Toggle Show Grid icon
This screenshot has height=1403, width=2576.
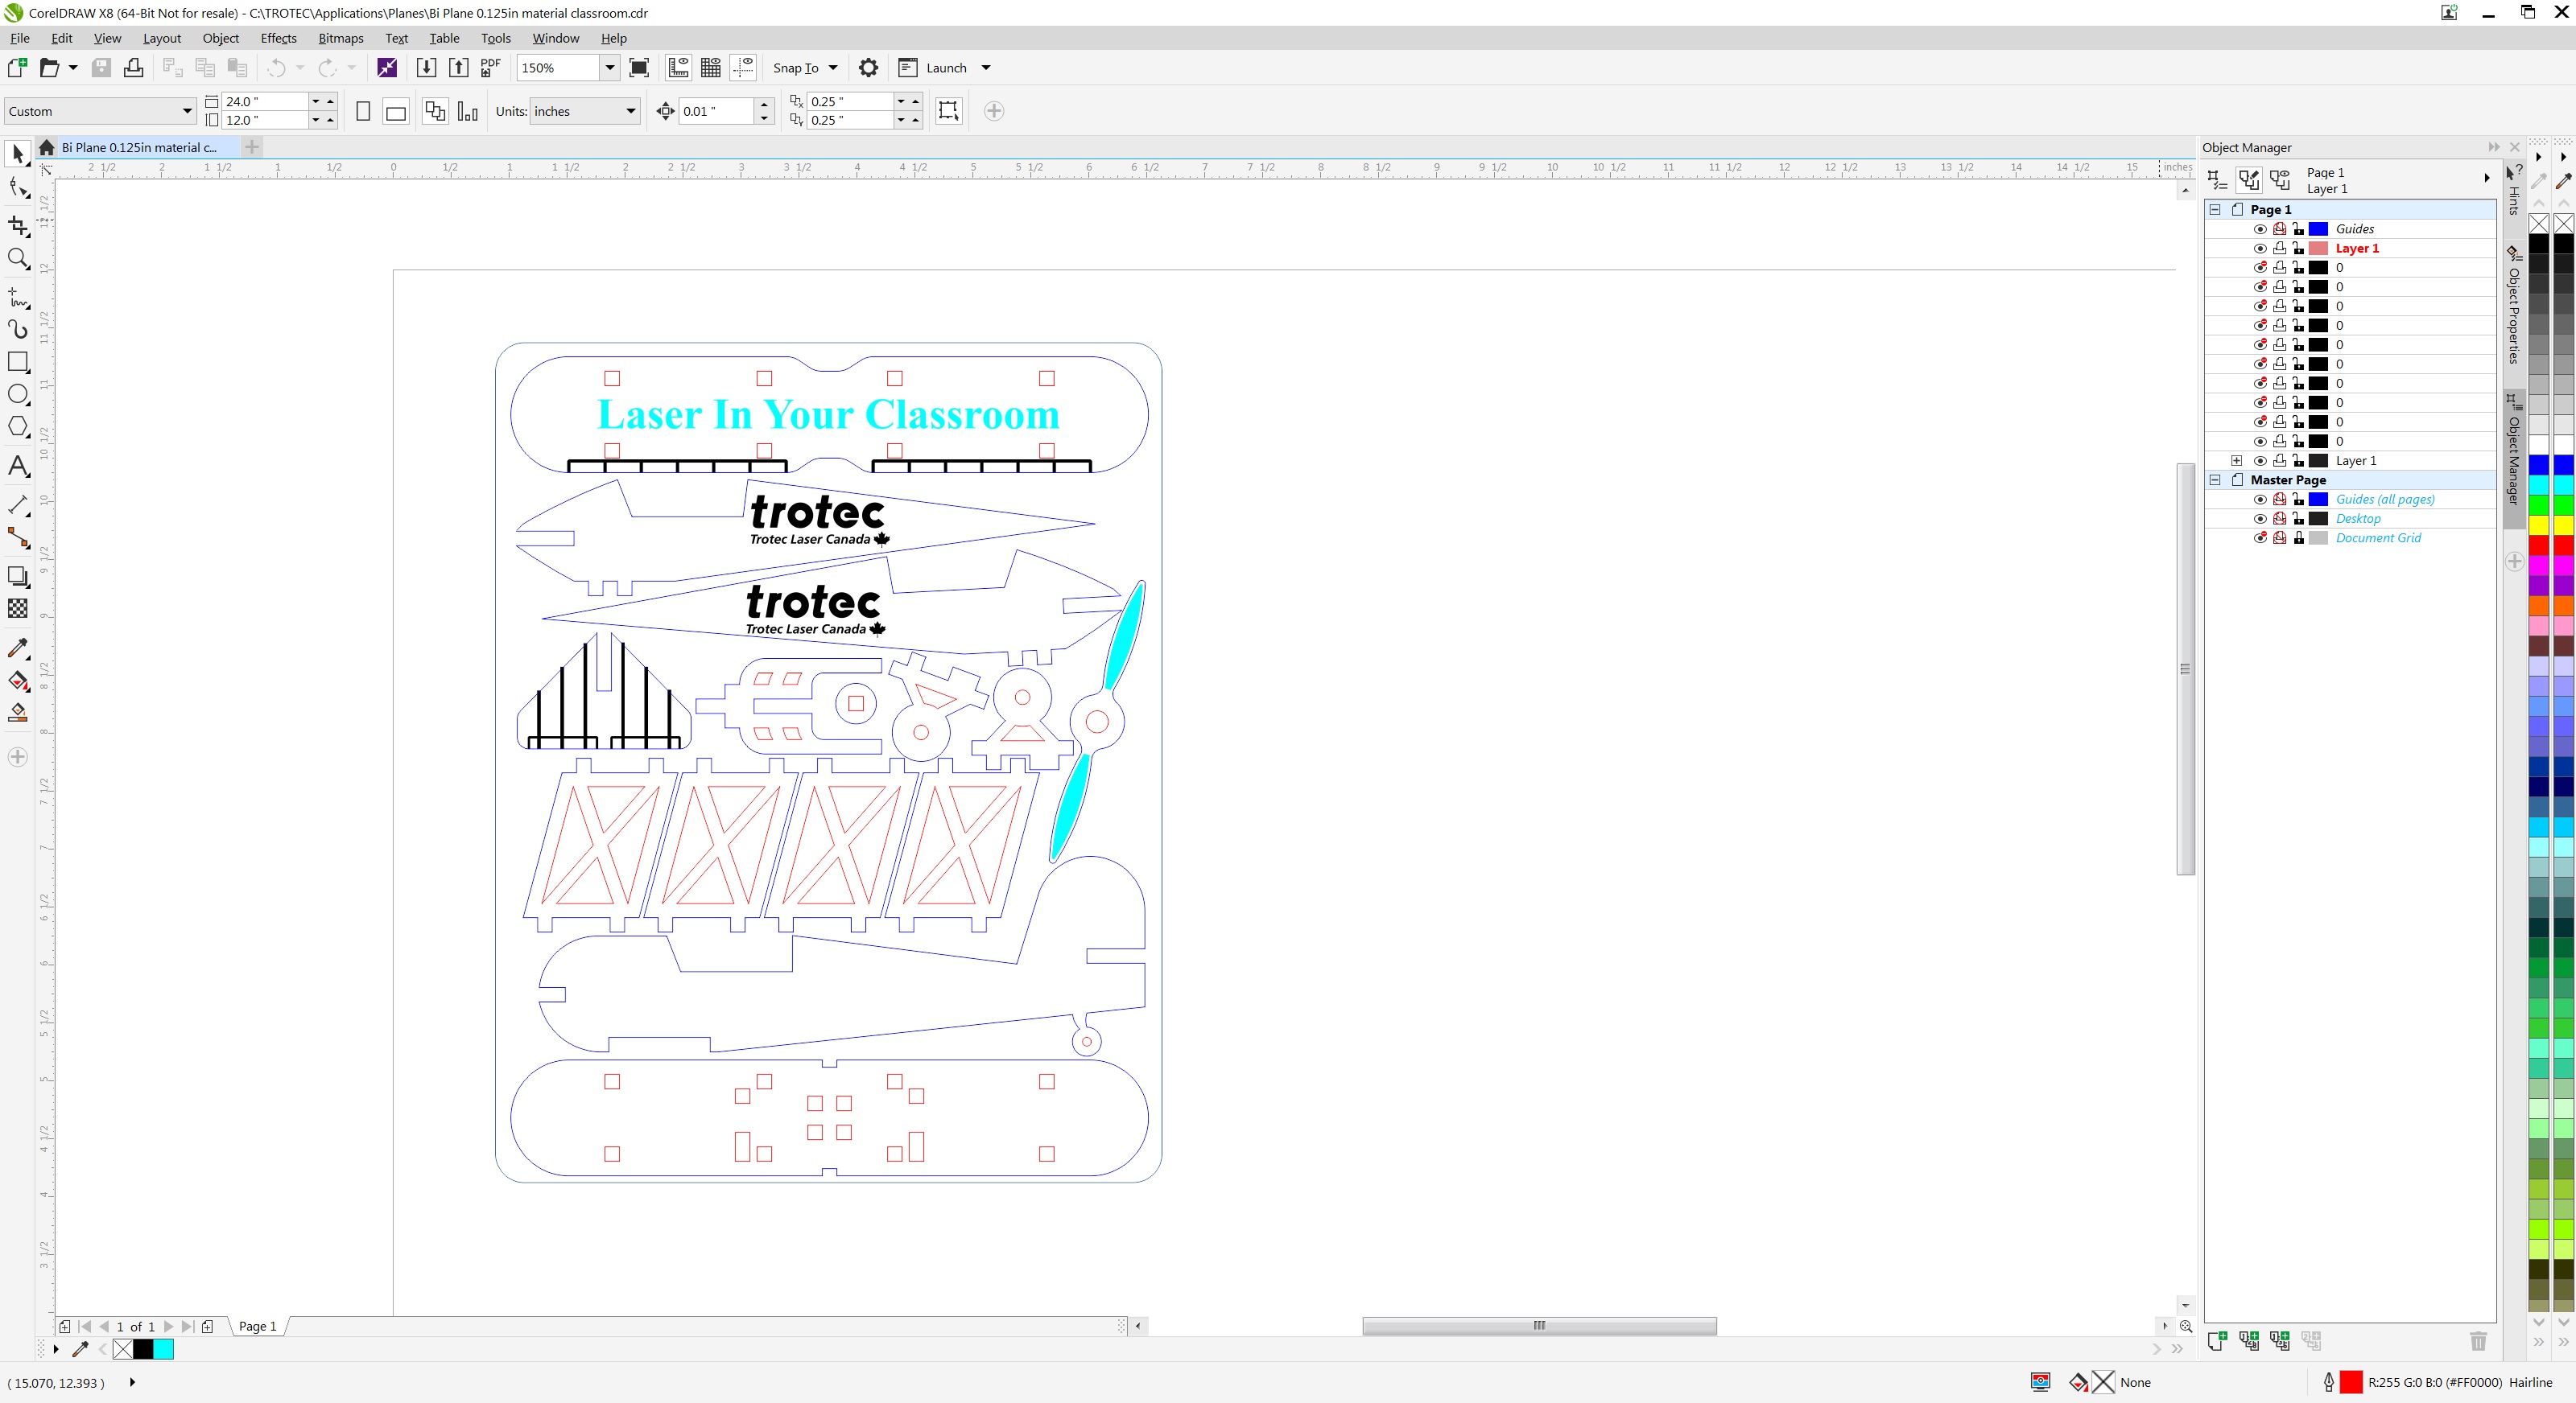pyautogui.click(x=711, y=68)
